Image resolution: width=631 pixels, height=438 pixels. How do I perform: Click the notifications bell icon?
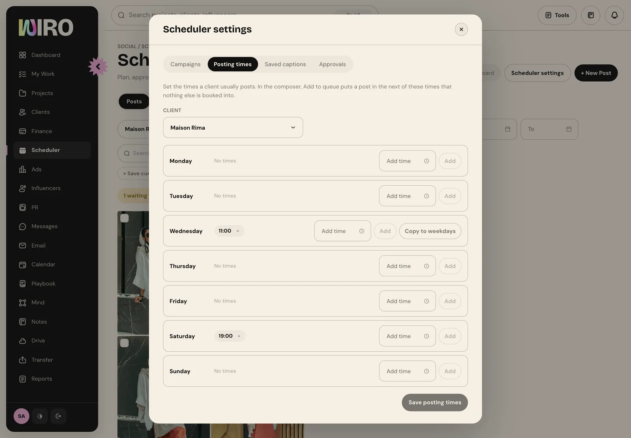tap(614, 15)
